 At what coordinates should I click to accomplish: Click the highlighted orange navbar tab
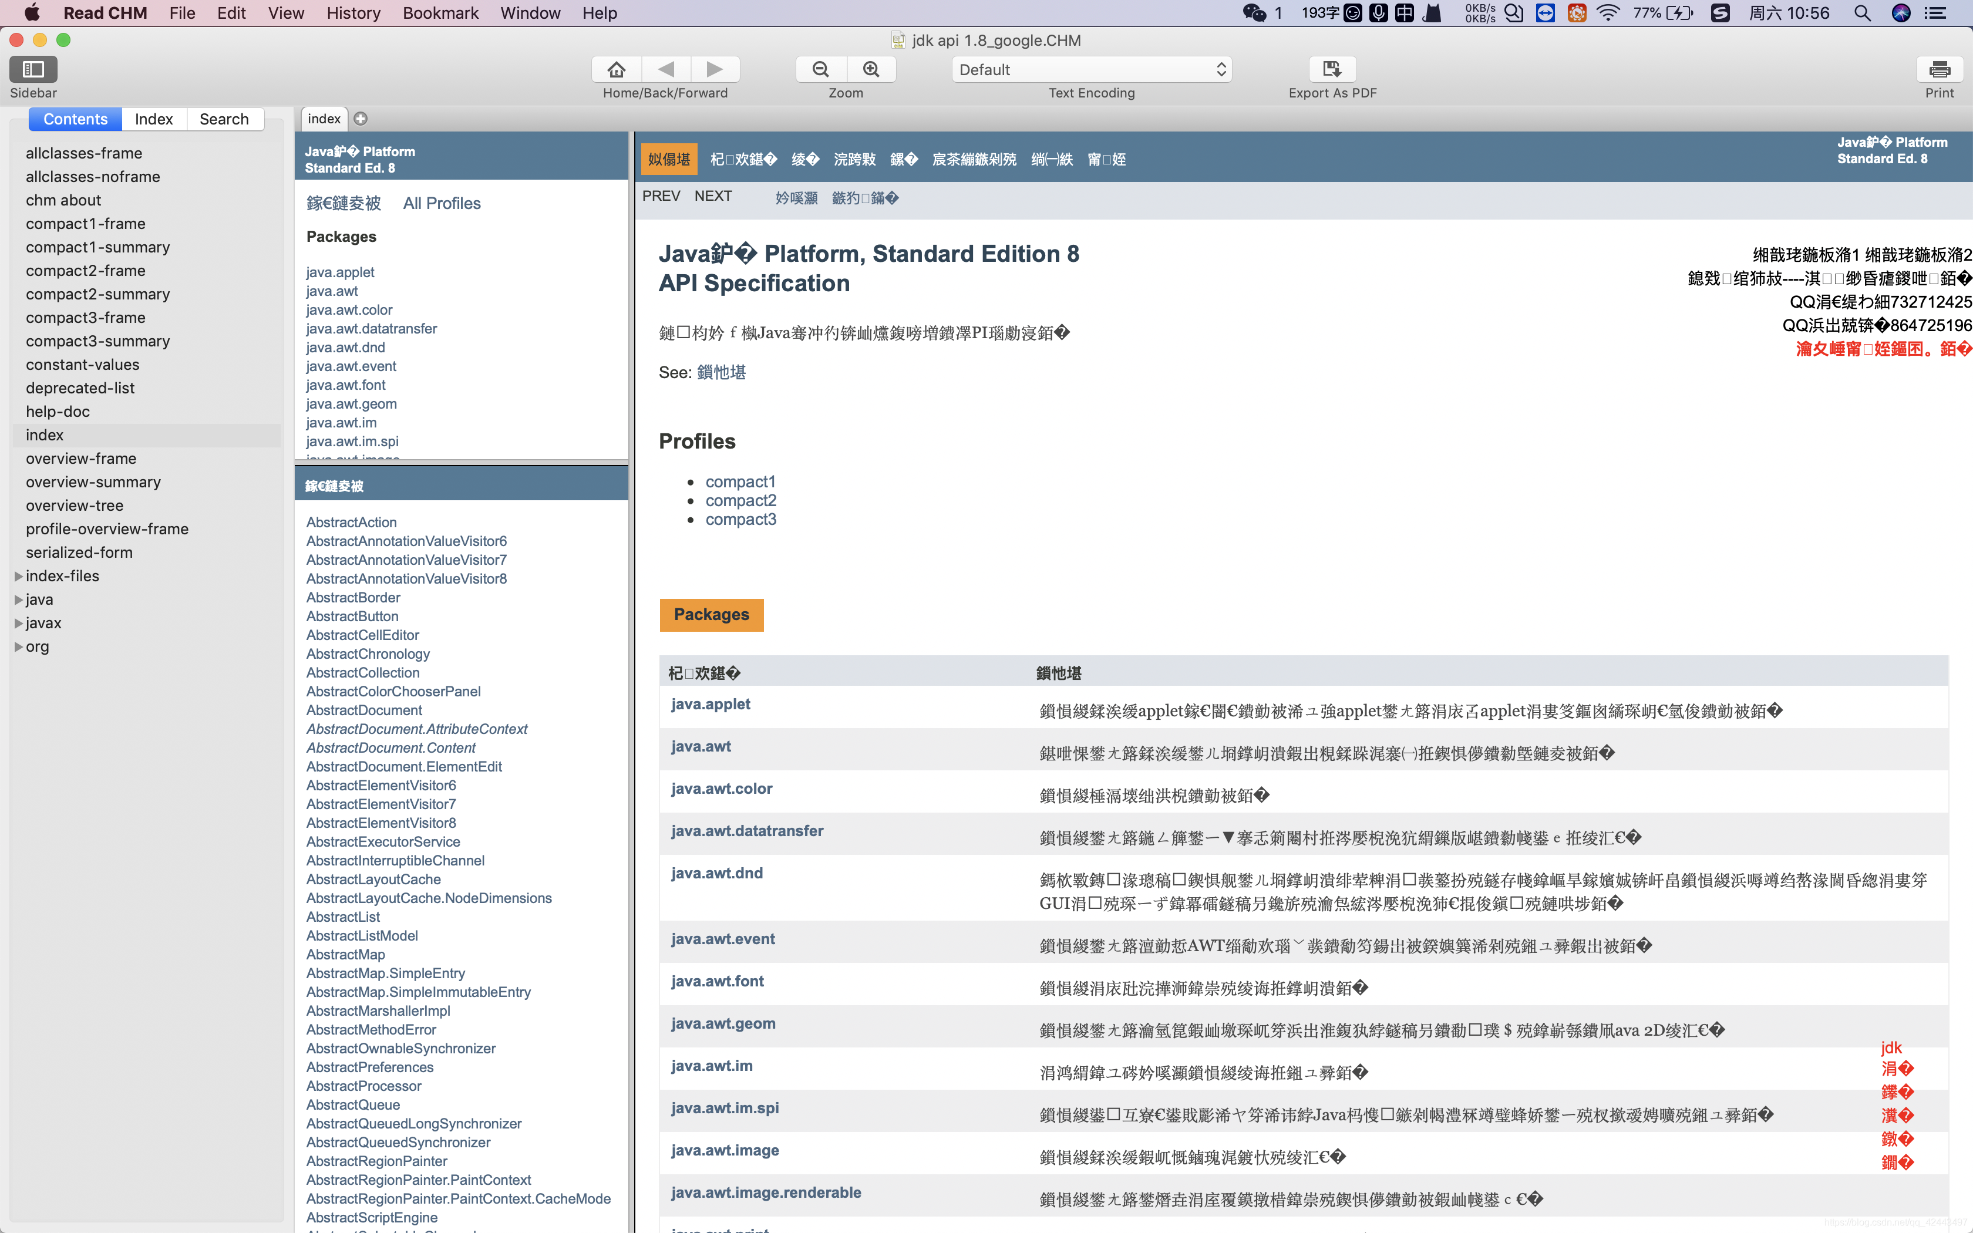point(669,160)
